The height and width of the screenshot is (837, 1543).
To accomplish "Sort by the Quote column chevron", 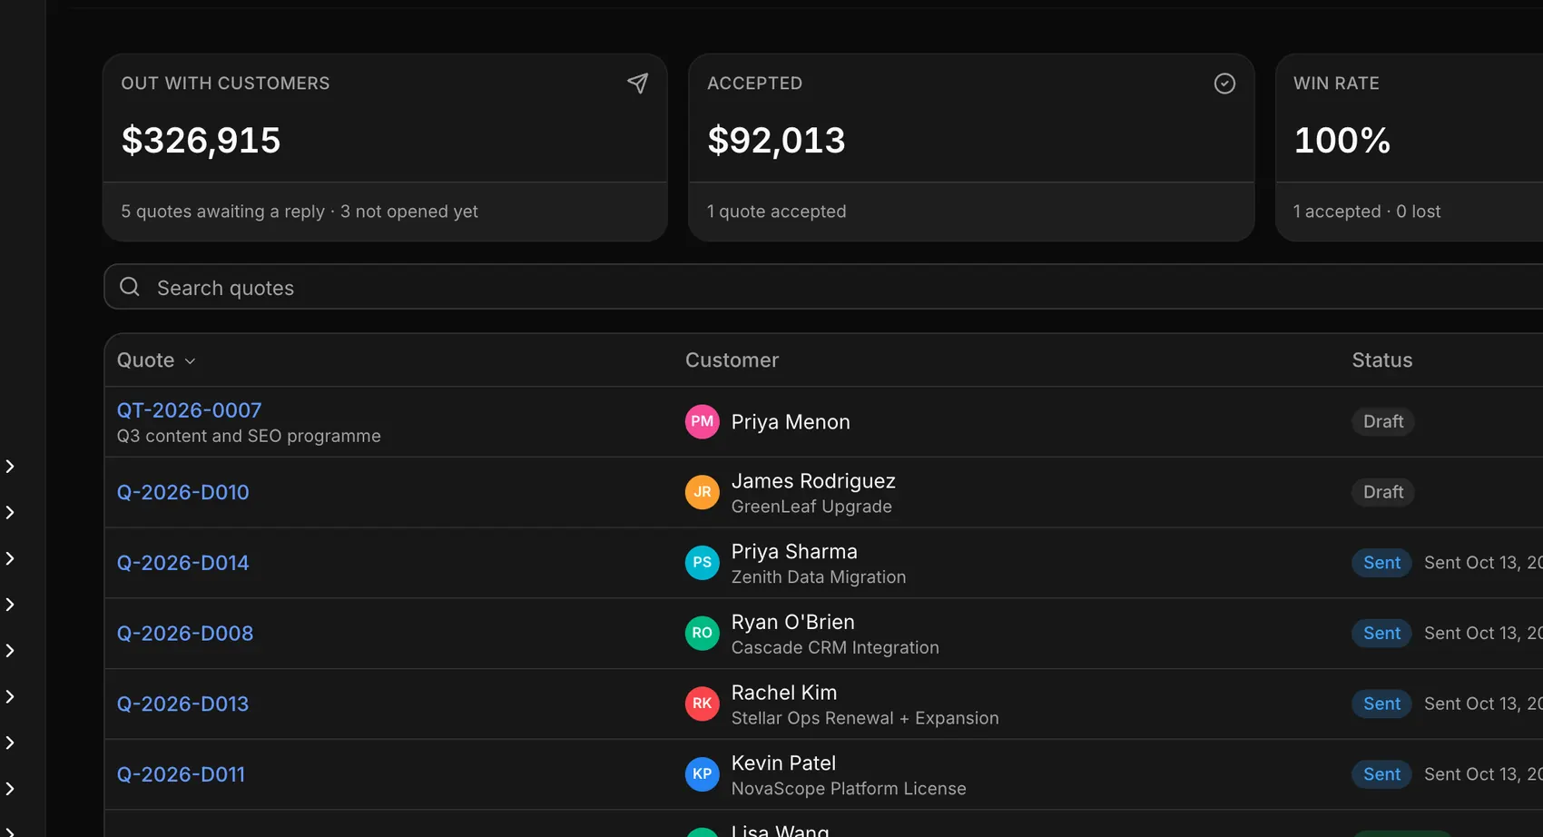I will tap(190, 361).
